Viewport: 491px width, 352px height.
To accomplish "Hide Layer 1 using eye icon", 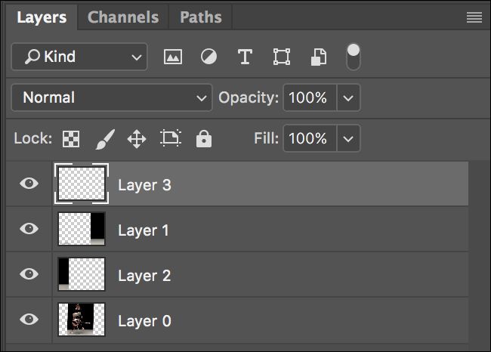I will 29,229.
